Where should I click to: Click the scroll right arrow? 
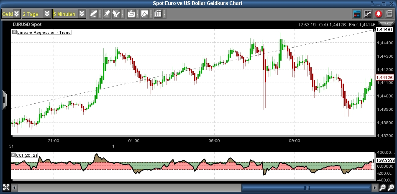(375, 188)
